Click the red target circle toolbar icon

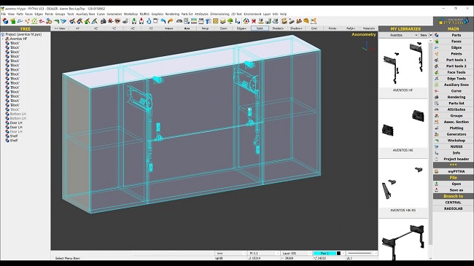pos(246,21)
